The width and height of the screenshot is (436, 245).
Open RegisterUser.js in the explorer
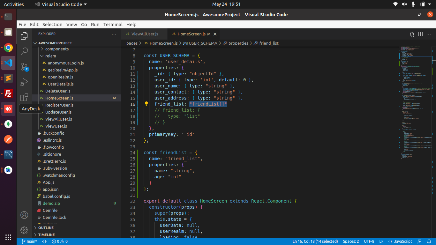tap(59, 105)
